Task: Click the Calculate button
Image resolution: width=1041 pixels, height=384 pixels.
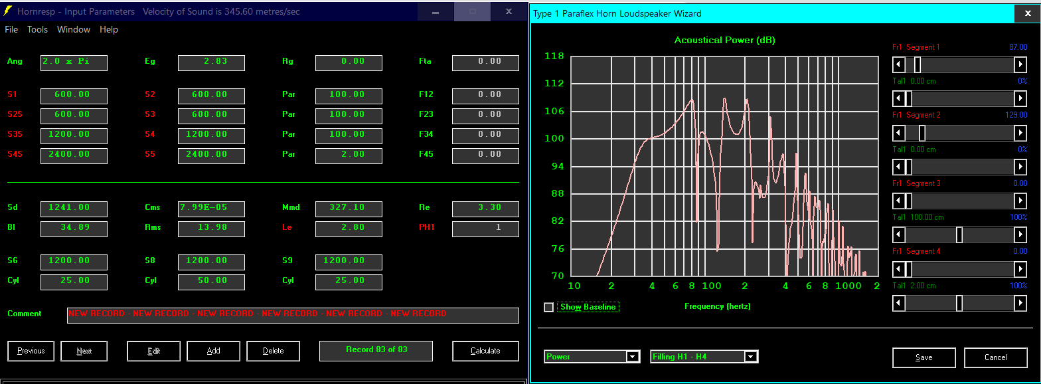Action: 485,351
